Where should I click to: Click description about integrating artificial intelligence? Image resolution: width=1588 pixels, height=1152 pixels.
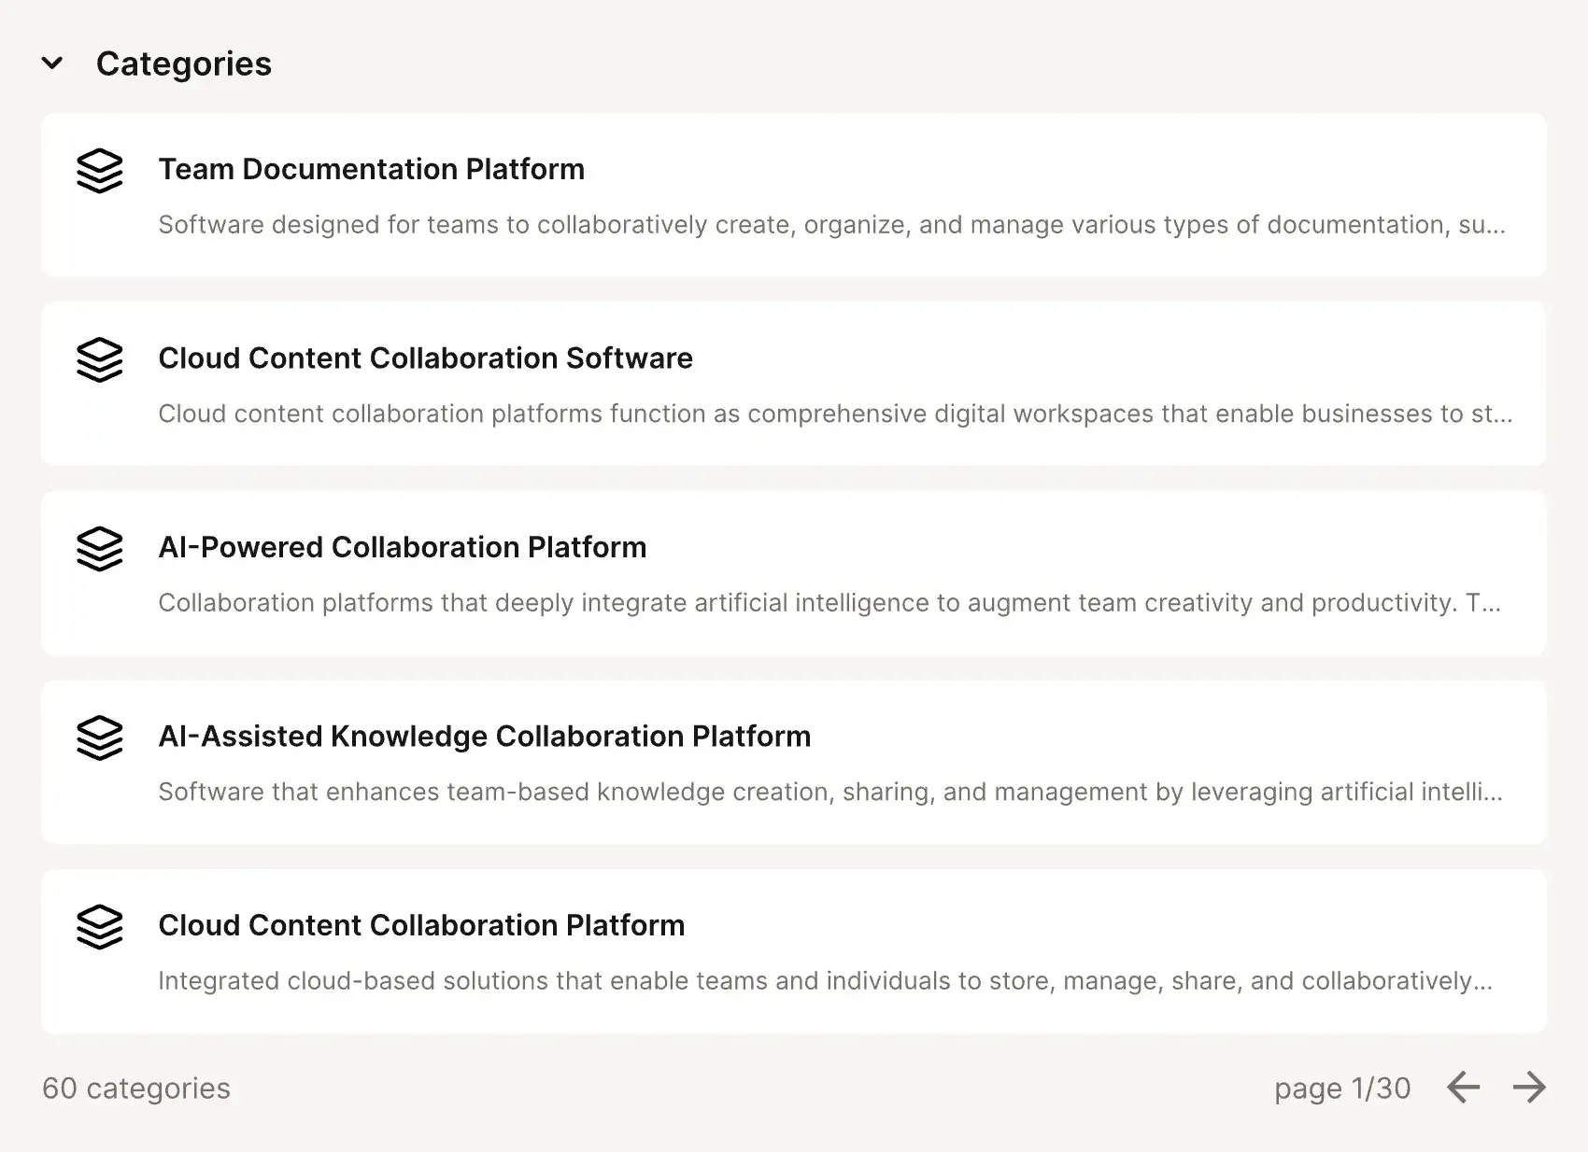point(829,603)
